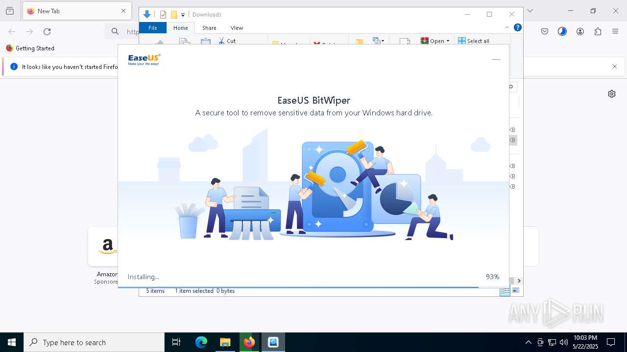Switch Explorer to details view
This screenshot has width=627, height=352.
point(505,291)
